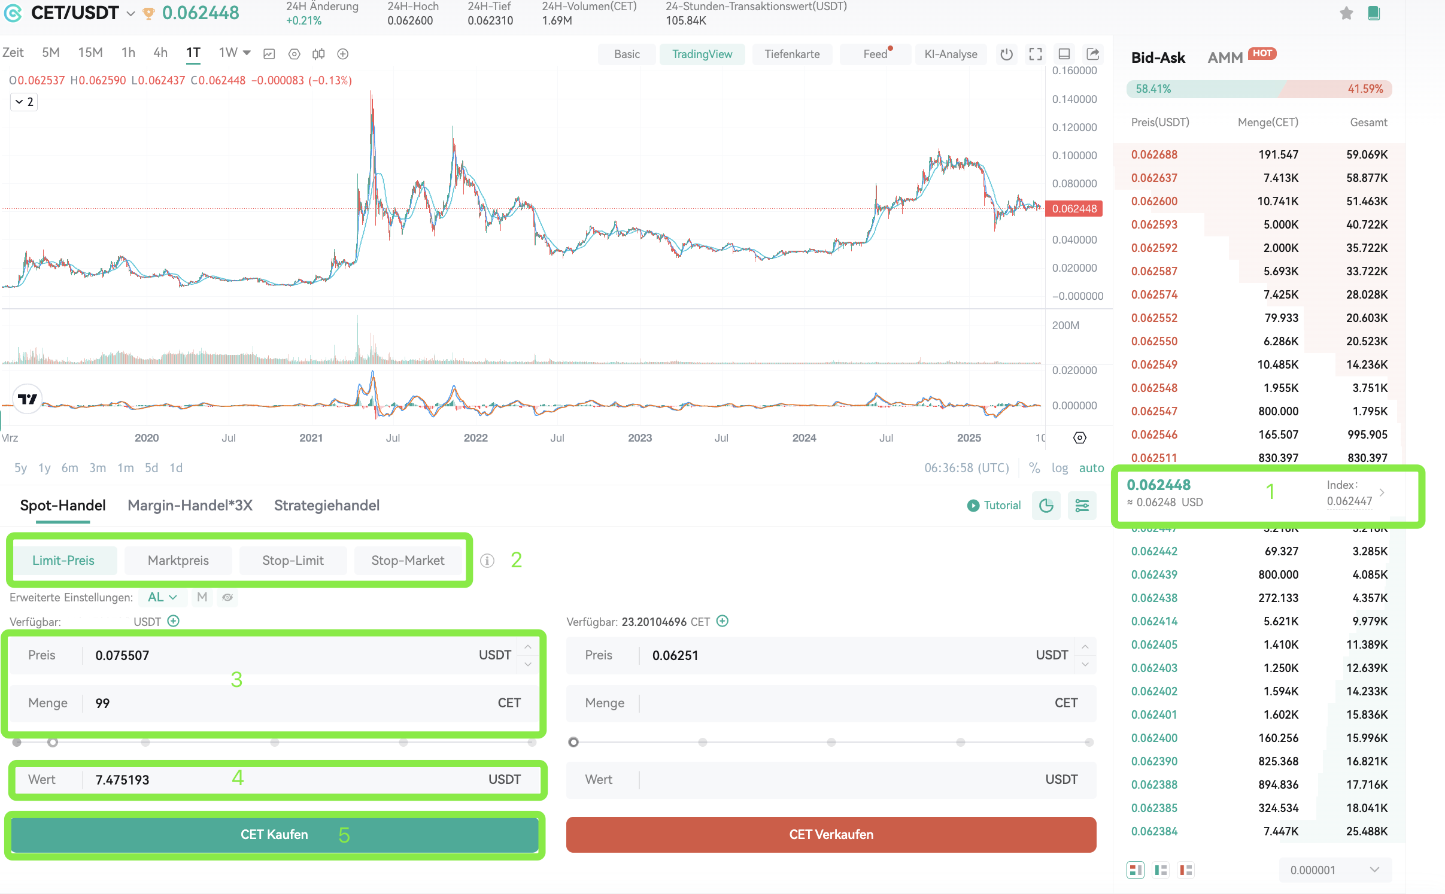
Task: Show asks-only order book view
Action: coord(1186,870)
